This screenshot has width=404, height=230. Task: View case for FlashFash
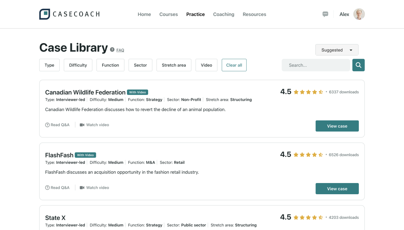[337, 189]
